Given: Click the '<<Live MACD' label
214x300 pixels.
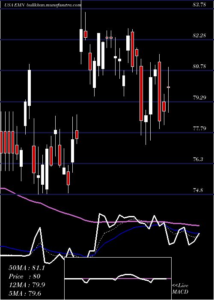Looking at the screenshot, I should click(180, 288).
